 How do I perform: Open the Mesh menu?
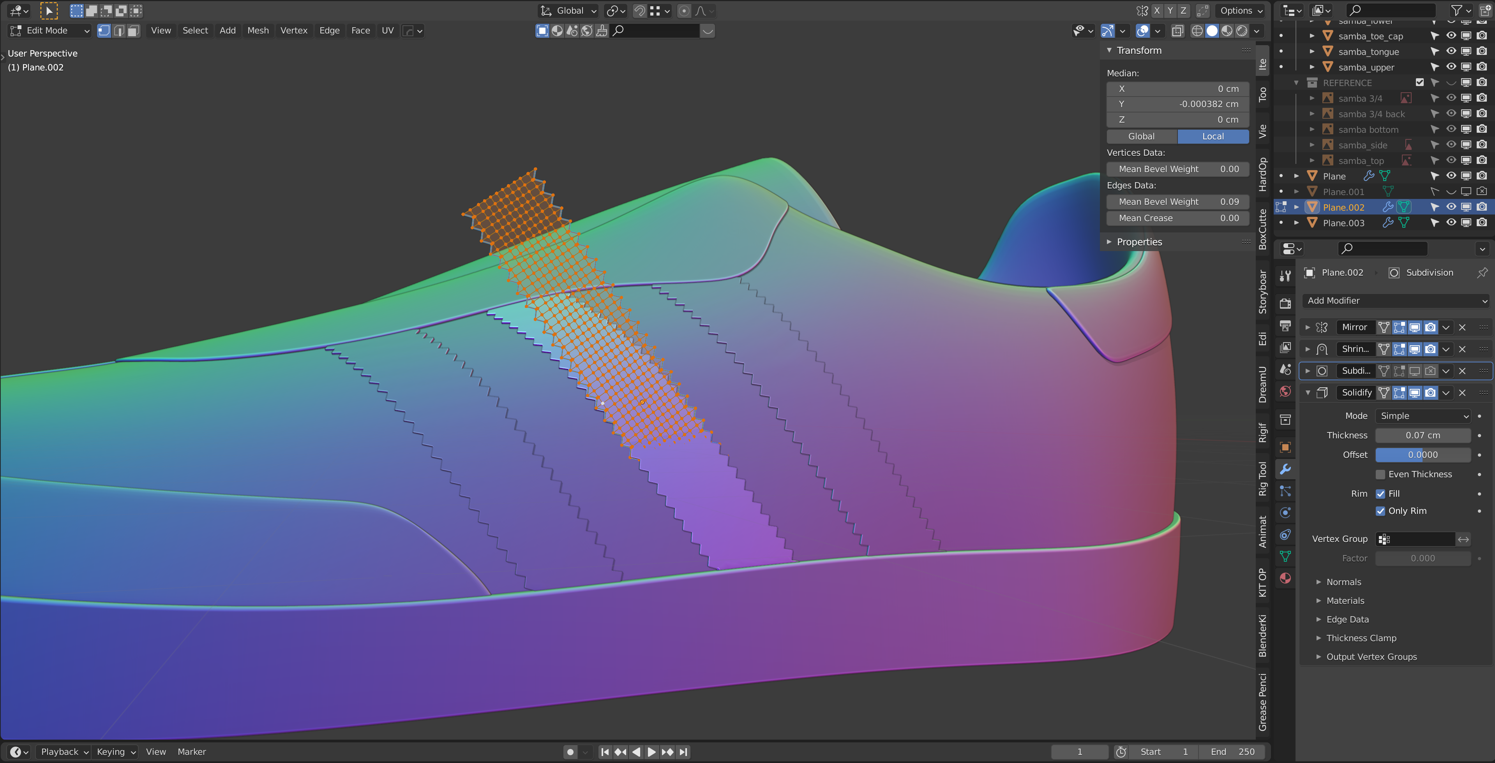(x=258, y=31)
